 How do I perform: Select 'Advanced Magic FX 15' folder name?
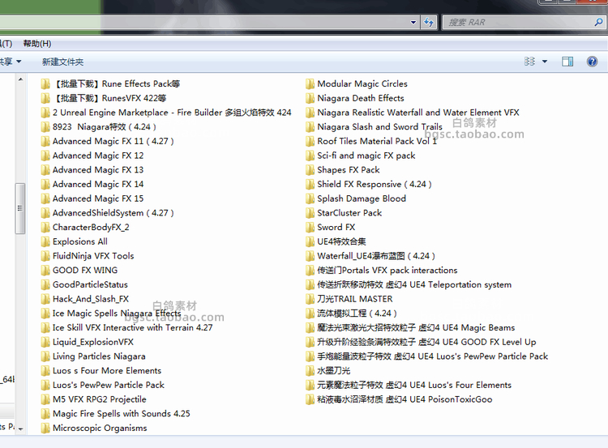pyautogui.click(x=98, y=198)
